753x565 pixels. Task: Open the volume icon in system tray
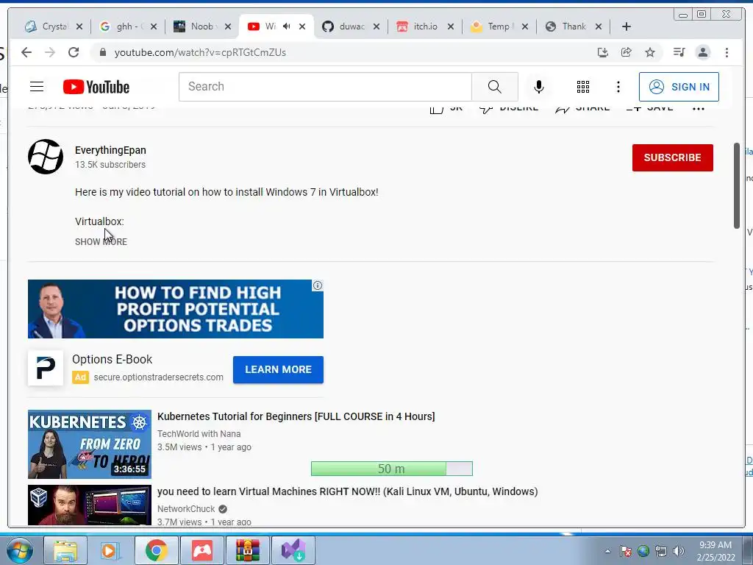click(679, 551)
